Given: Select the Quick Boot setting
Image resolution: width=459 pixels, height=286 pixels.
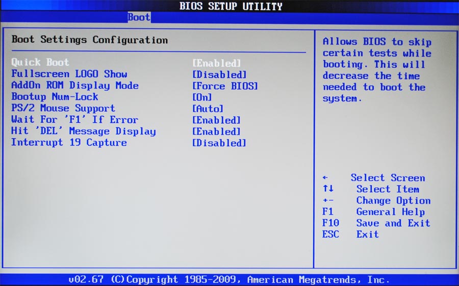Looking at the screenshot, I should tap(40, 62).
